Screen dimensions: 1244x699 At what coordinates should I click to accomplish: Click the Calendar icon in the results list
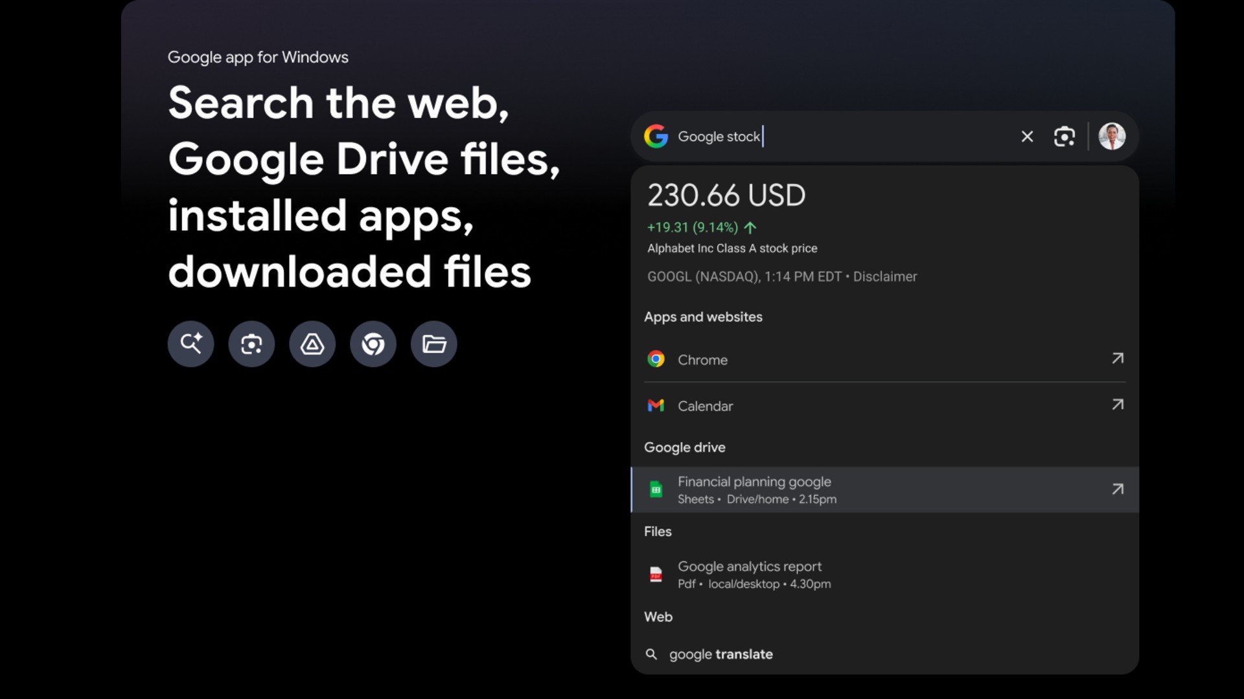point(656,406)
